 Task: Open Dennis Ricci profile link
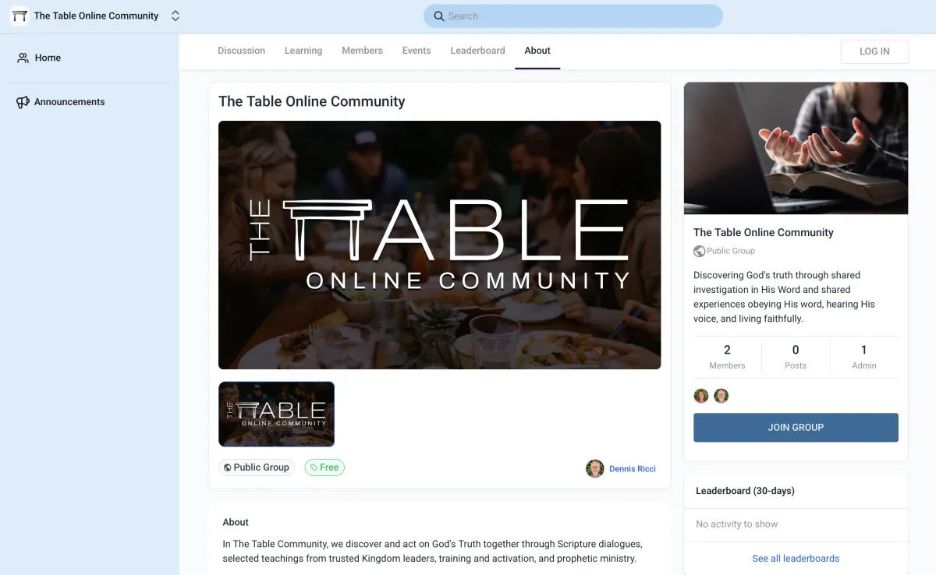[633, 469]
